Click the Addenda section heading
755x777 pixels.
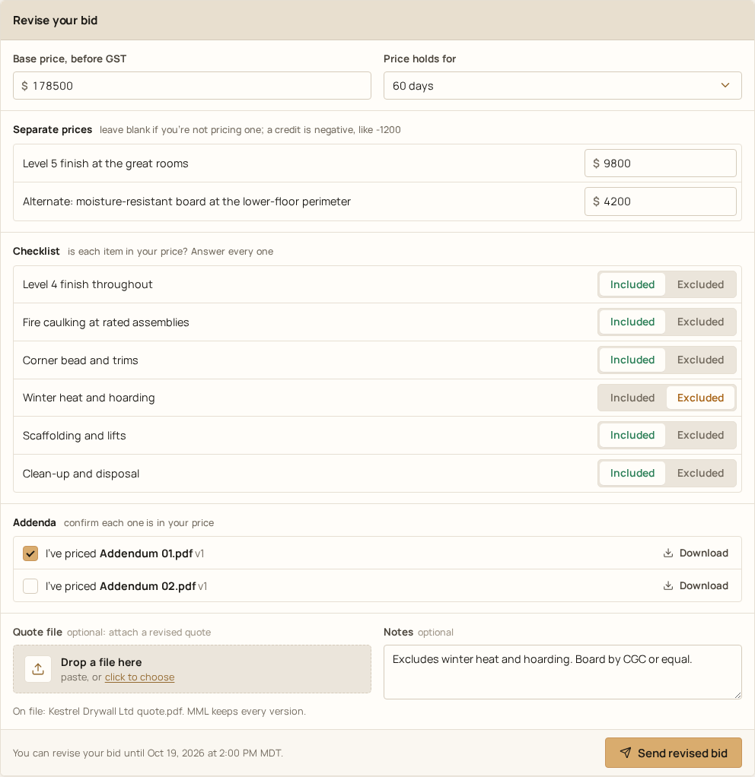34,523
